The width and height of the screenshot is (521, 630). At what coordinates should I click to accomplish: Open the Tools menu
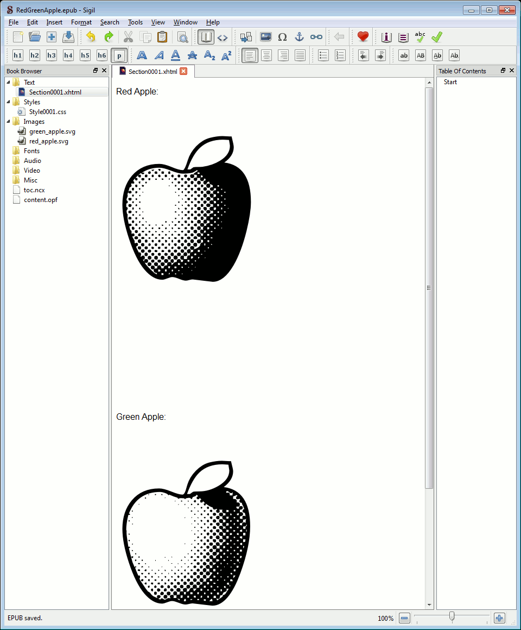tap(135, 22)
